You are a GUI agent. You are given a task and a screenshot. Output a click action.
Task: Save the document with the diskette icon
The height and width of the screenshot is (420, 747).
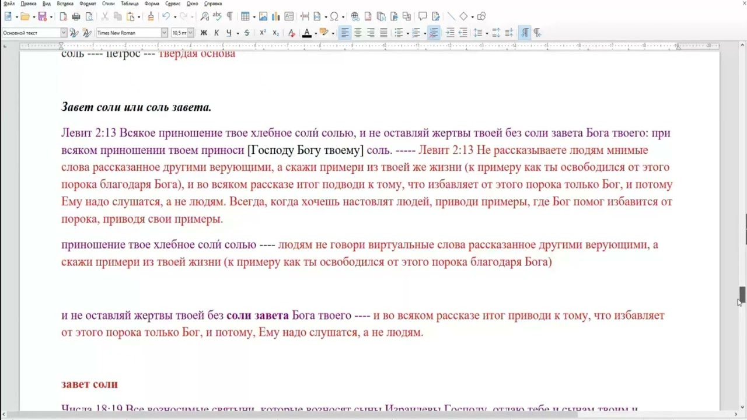[42, 16]
